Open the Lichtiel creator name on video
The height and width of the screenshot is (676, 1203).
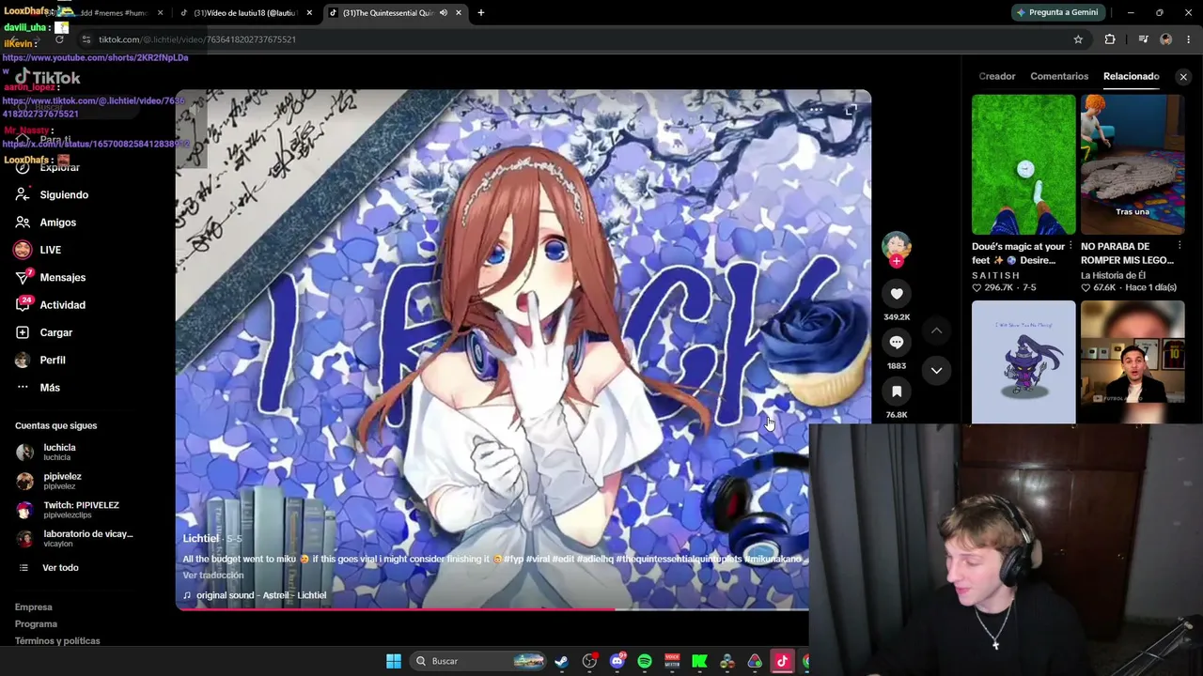pos(200,538)
